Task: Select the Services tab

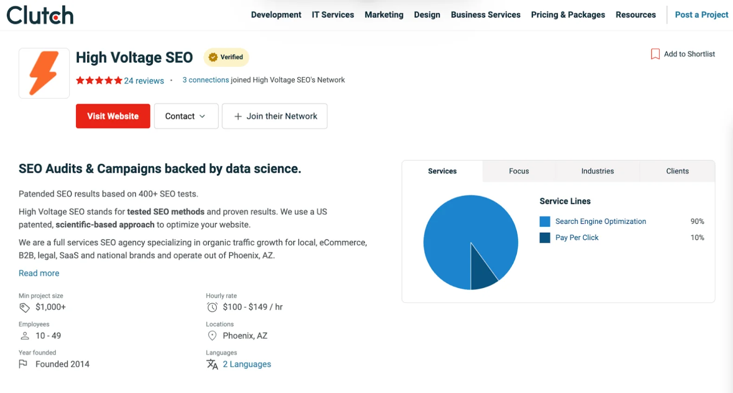Action: [443, 171]
